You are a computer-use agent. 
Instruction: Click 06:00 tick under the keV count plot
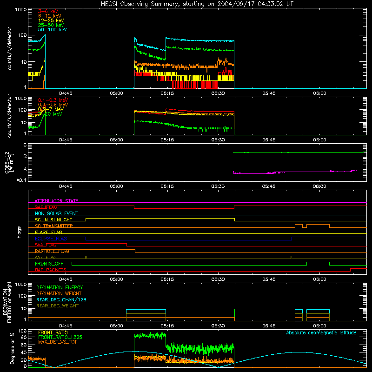(319, 93)
